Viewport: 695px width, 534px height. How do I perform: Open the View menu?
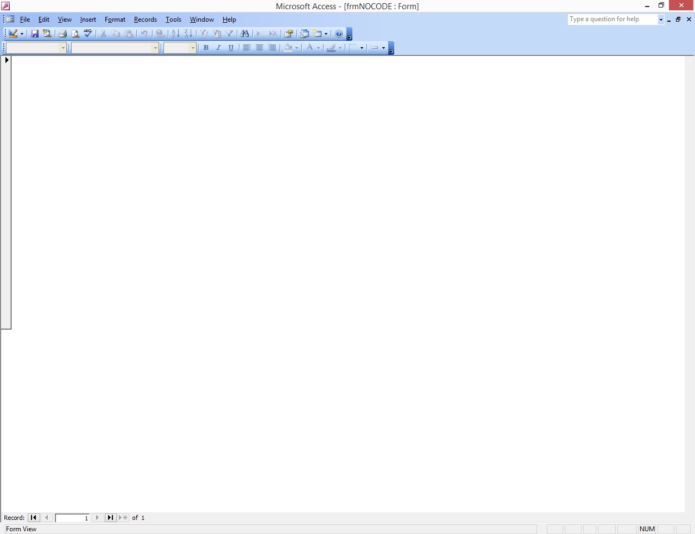tap(65, 20)
